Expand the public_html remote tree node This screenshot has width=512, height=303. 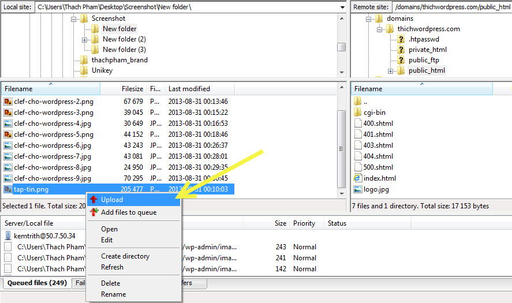coord(390,71)
